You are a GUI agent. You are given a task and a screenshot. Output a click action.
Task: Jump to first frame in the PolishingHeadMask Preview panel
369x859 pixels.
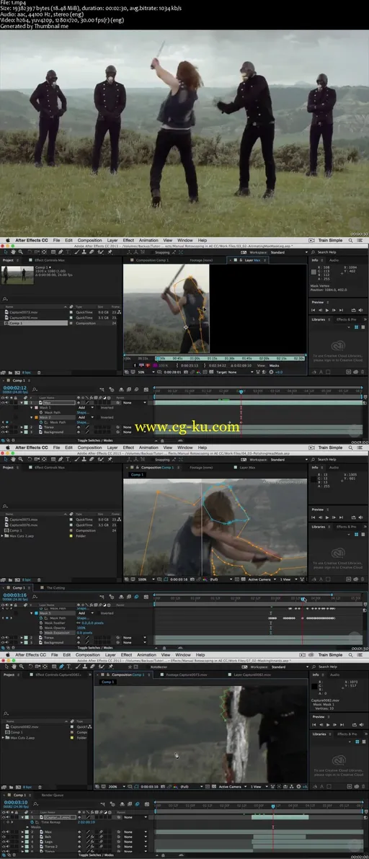(x=314, y=517)
